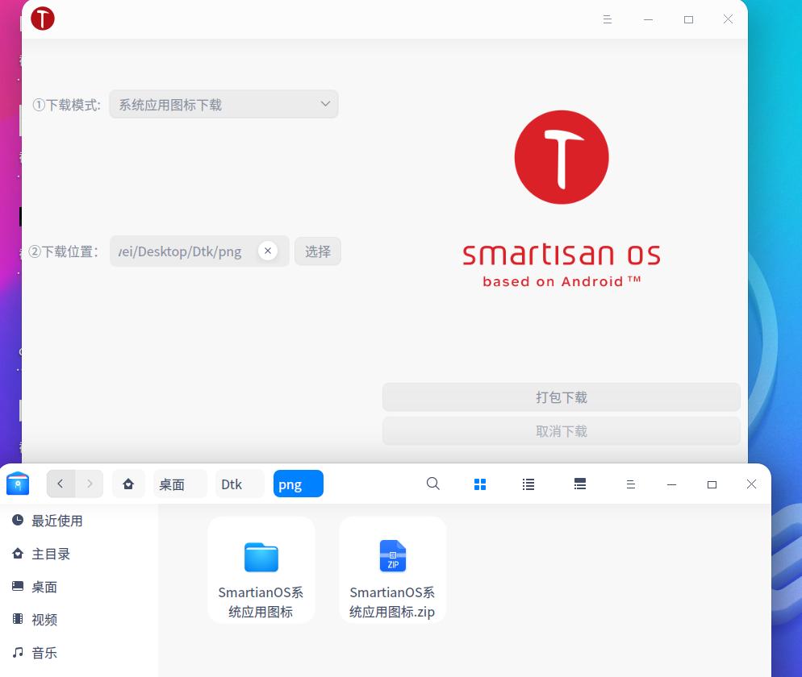
Task: Open the Smartisan downloader hamburger menu
Action: [x=607, y=19]
